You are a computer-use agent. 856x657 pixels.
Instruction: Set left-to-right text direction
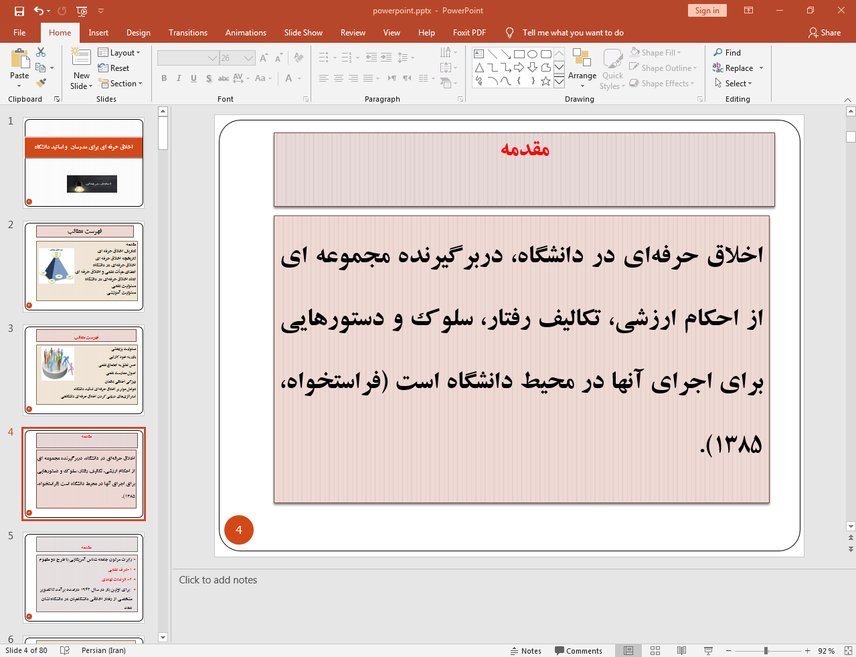coord(392,78)
